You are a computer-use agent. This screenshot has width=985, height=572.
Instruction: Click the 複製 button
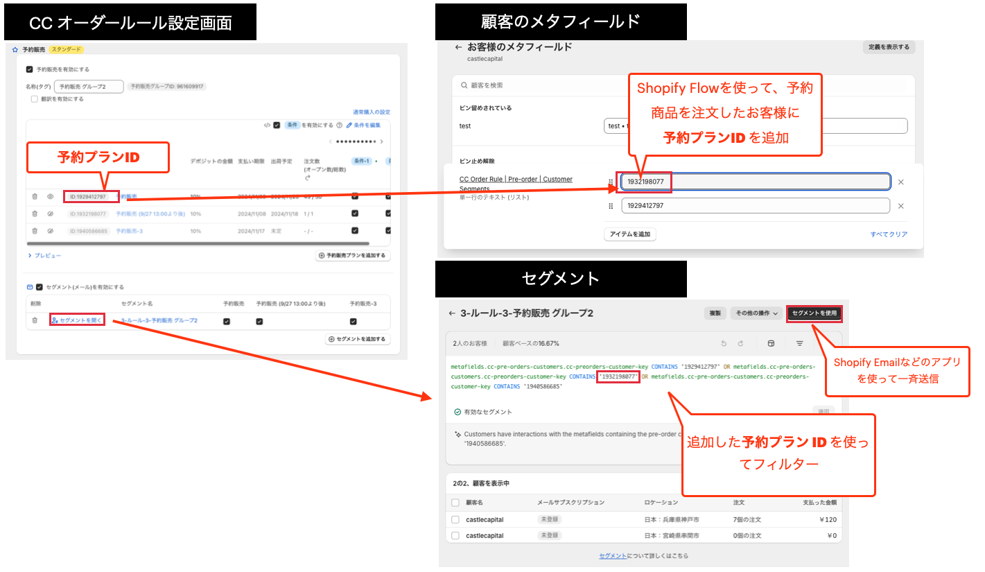[x=715, y=313]
